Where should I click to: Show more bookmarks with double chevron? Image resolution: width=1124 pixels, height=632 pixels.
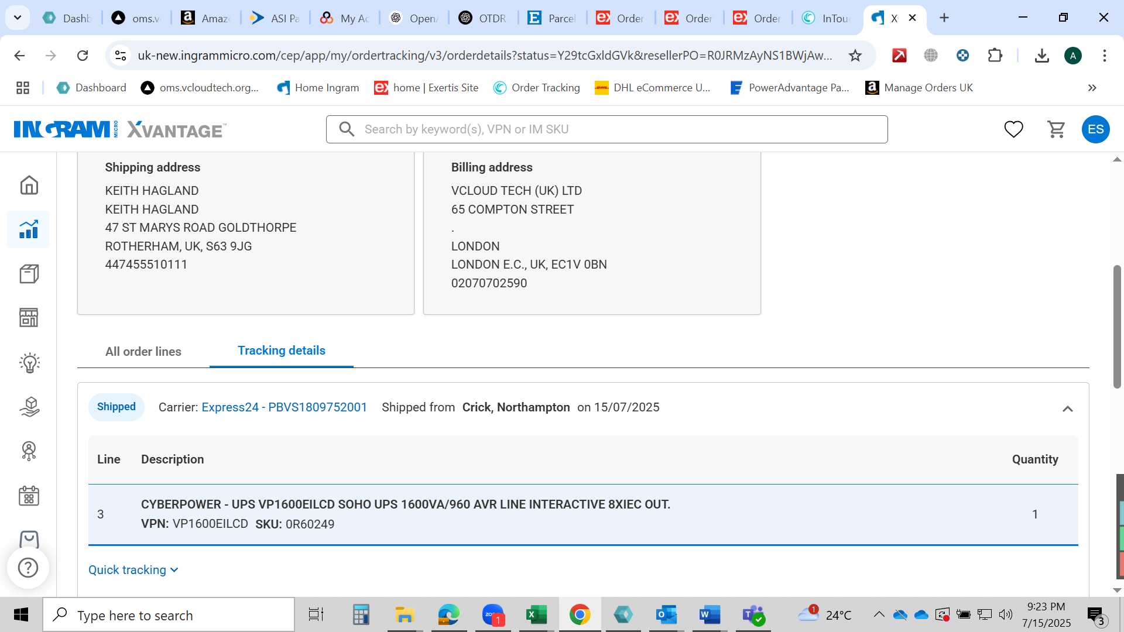pyautogui.click(x=1092, y=88)
